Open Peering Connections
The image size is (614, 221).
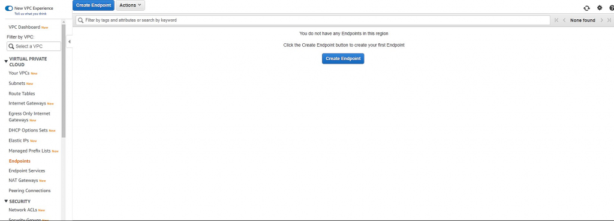[29, 191]
